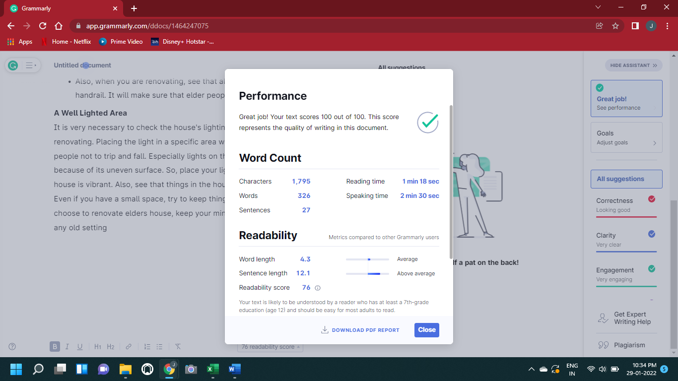Open Teams Chat from the taskbar
This screenshot has height=381, width=678.
pos(103,369)
